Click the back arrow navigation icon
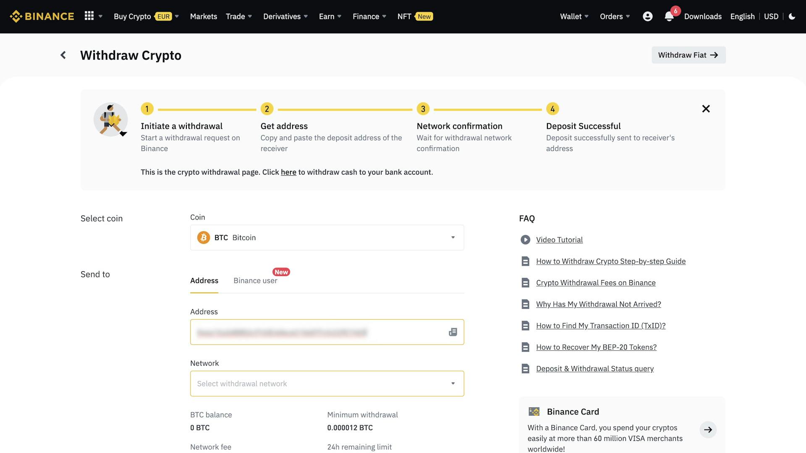Viewport: 806px width, 453px height. point(62,55)
